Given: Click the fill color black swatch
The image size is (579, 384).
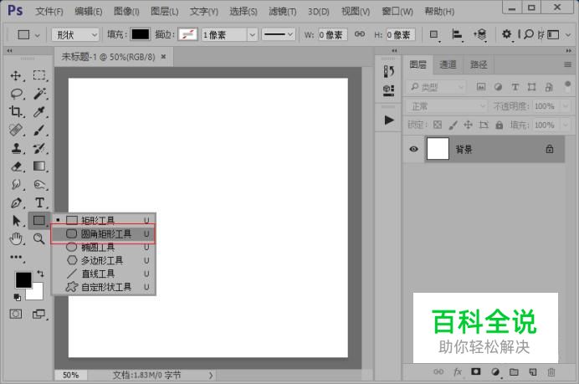Looking at the screenshot, I should [x=141, y=34].
